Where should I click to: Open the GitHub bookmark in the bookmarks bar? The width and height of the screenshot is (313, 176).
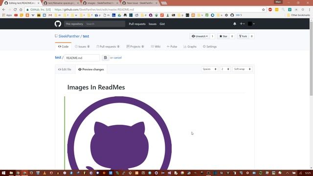[232, 15]
